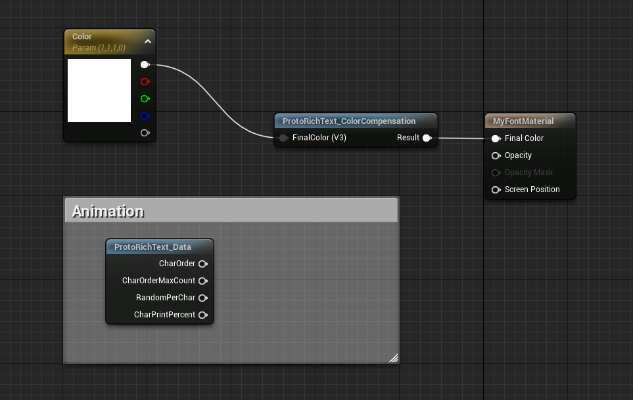Click the Screen Position input pin

click(496, 190)
